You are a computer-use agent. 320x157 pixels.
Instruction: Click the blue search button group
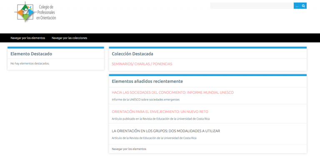[x=300, y=6]
